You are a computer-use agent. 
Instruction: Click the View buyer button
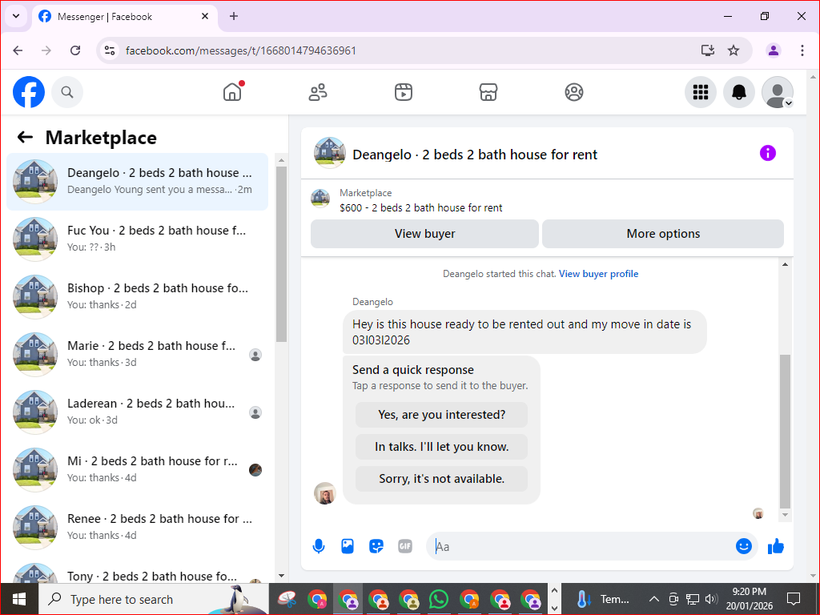424,234
